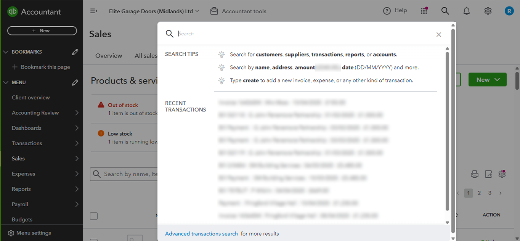Click the Out of stock filter card
This screenshot has width=520, height=241.
click(124, 109)
